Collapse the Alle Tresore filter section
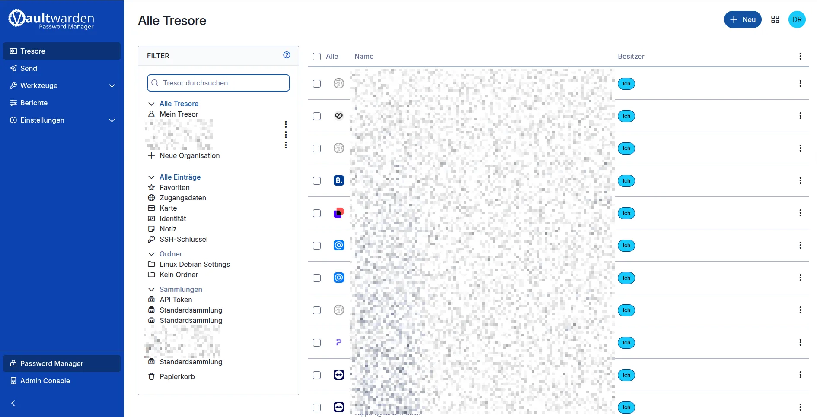This screenshot has width=817, height=417. (x=151, y=104)
